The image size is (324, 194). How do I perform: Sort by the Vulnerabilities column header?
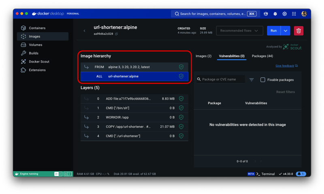[x=256, y=103]
